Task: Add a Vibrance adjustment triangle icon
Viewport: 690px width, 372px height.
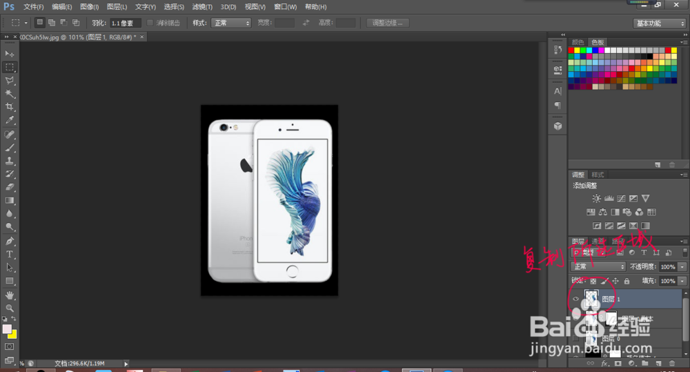Action: (646, 199)
